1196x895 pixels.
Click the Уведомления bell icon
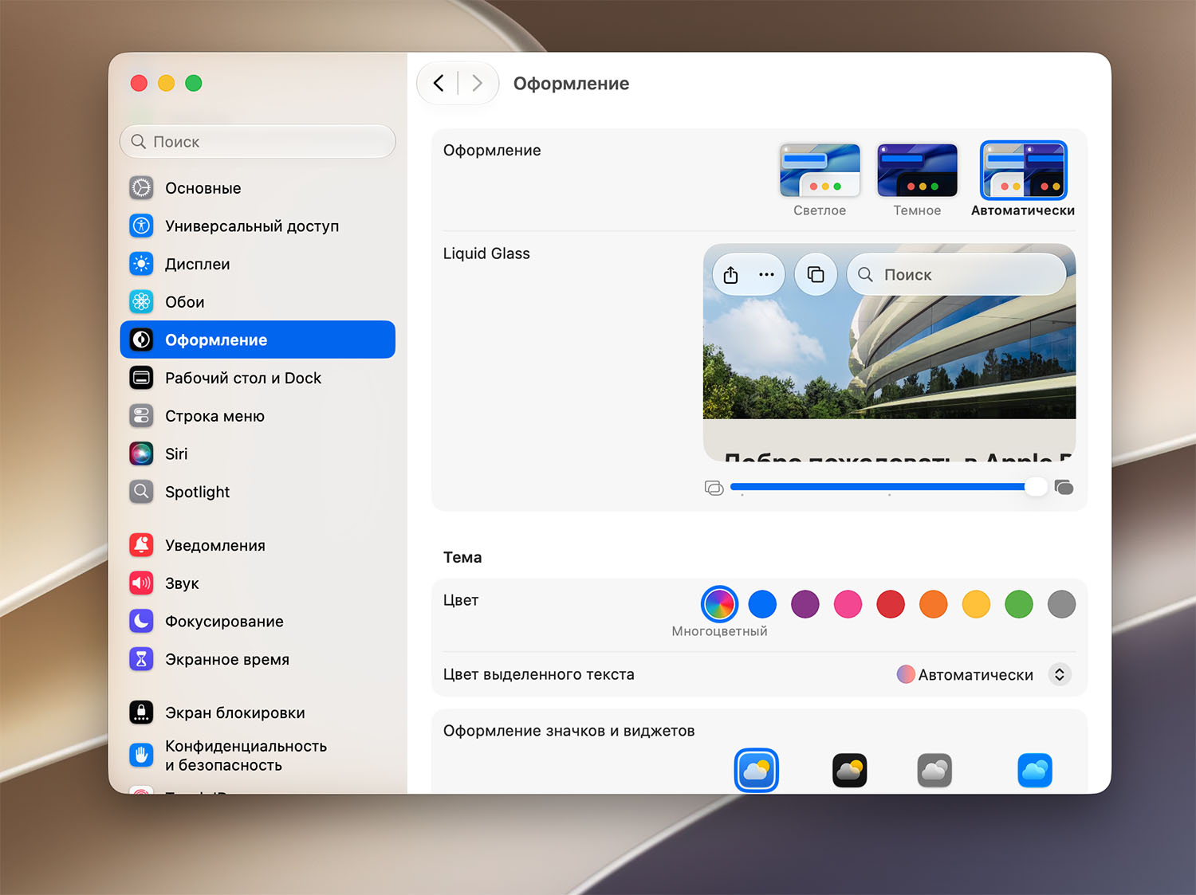[141, 545]
